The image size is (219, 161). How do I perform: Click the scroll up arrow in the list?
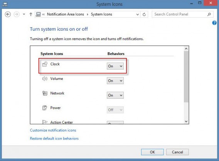click(186, 49)
